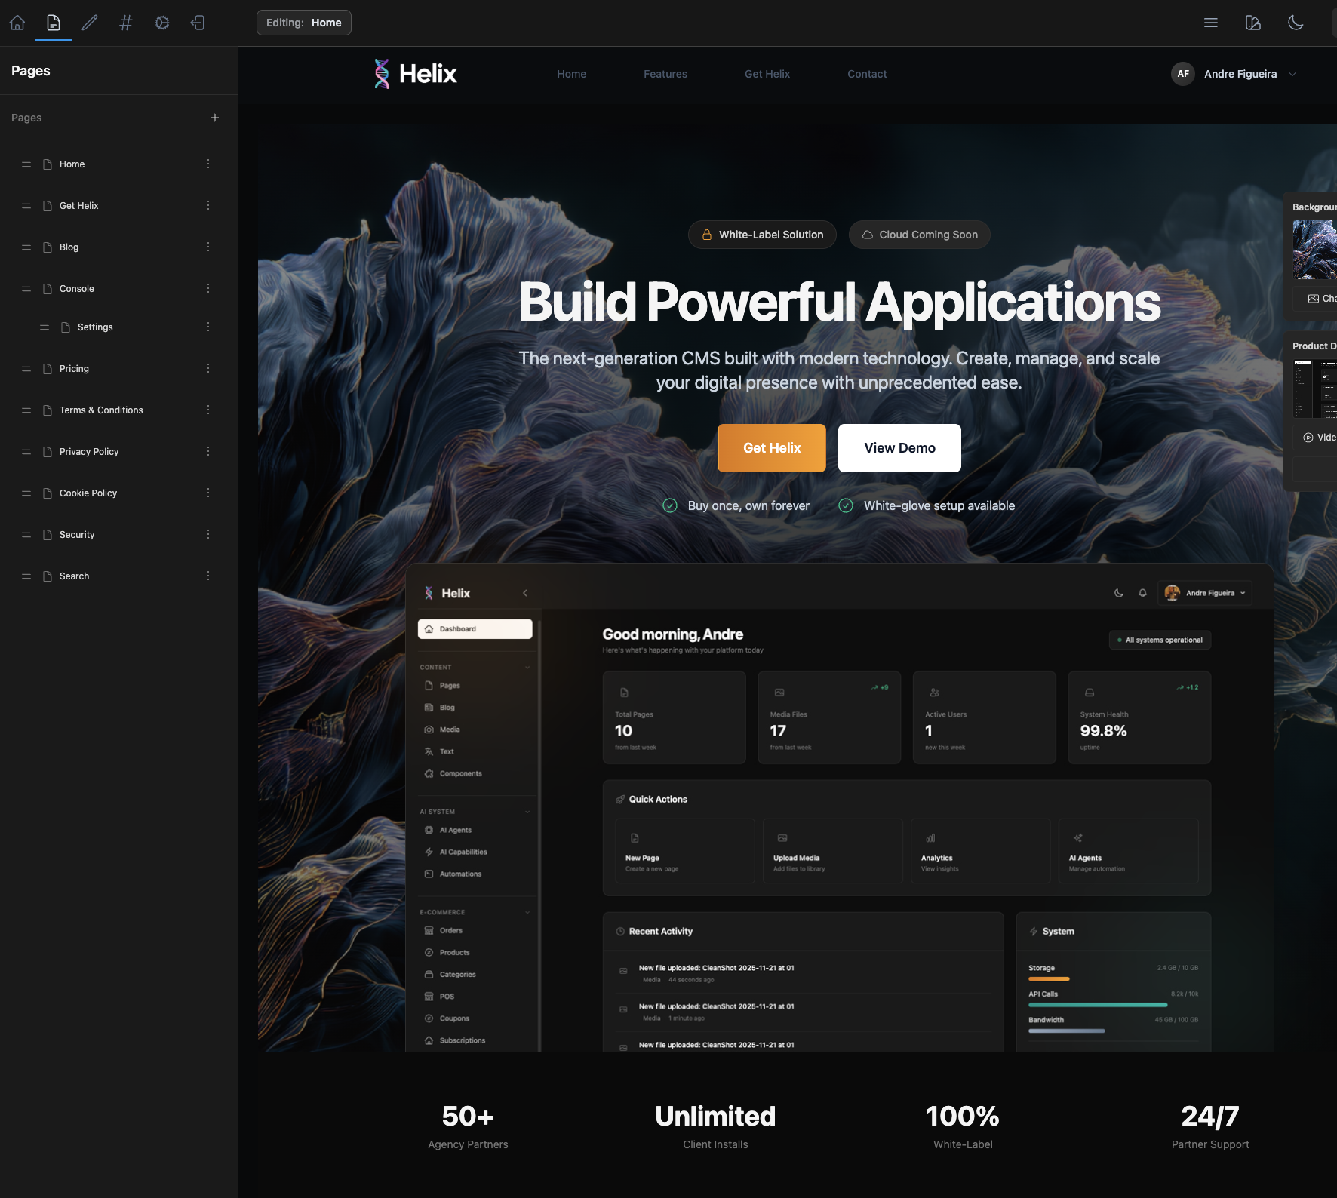Open options menu for Cookie Policy row
The image size is (1337, 1198).
208,493
